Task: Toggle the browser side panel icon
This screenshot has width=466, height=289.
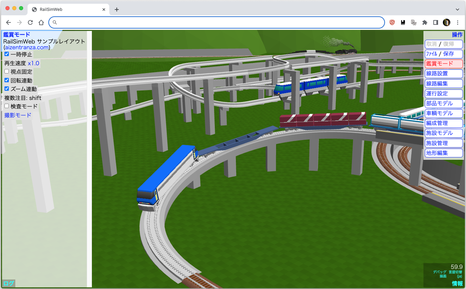Action: (x=435, y=22)
